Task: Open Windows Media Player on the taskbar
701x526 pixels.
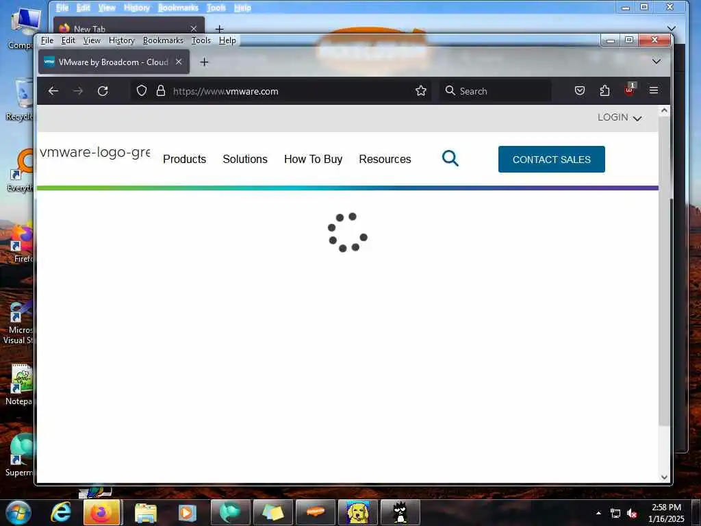Action: click(187, 512)
